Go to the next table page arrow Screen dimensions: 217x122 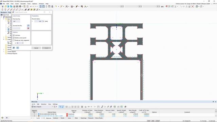42,118
